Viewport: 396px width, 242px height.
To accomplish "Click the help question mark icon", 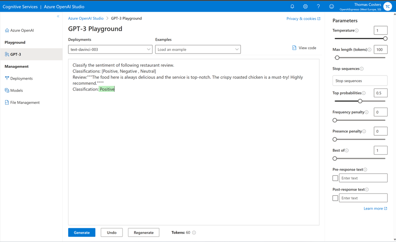I will click(318, 6).
